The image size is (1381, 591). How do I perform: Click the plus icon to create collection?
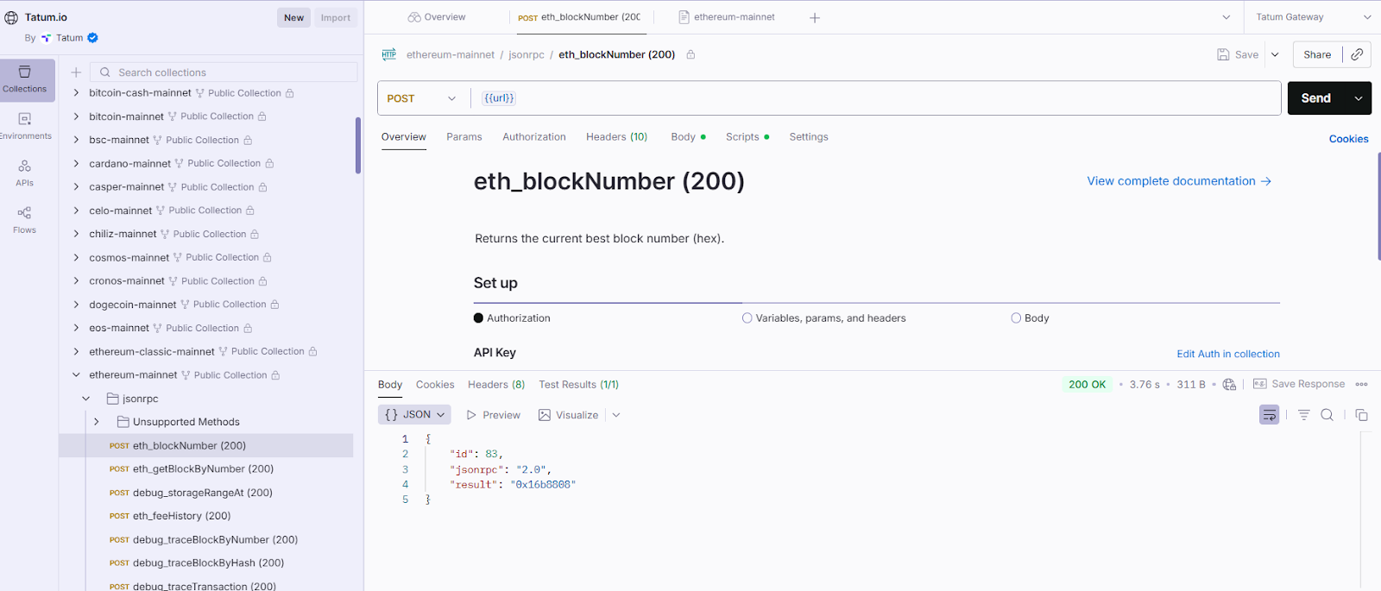click(76, 72)
